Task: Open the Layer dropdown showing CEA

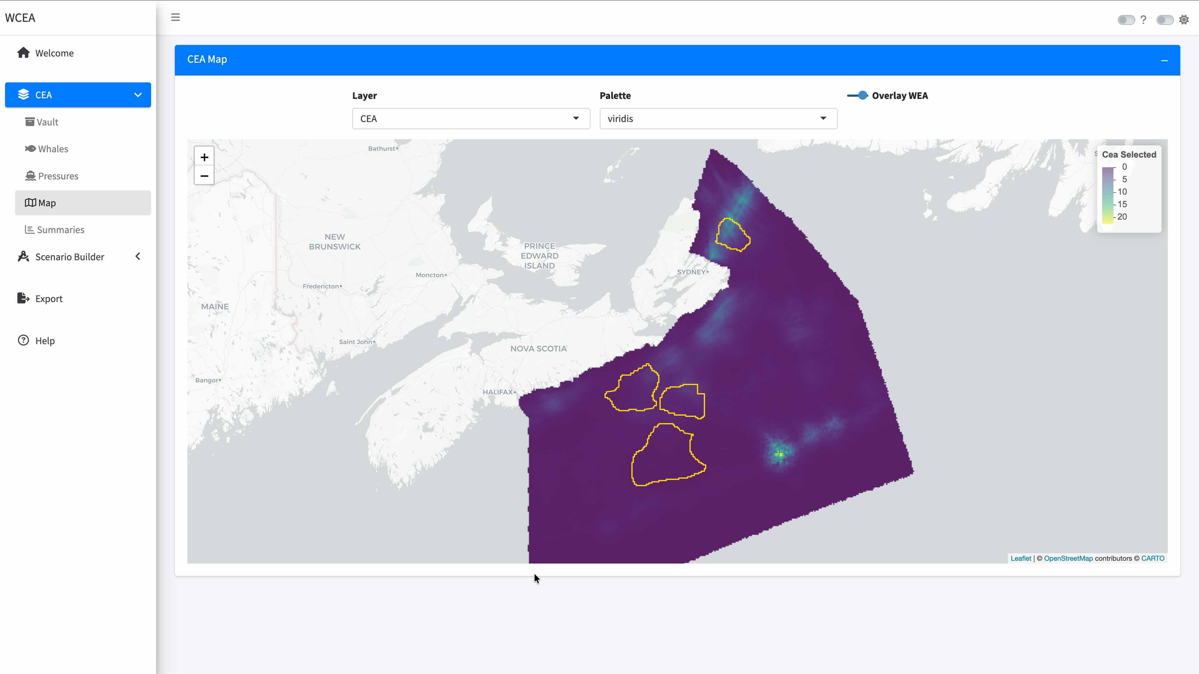Action: (471, 119)
